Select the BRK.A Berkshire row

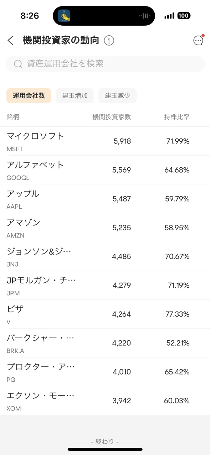point(105,343)
